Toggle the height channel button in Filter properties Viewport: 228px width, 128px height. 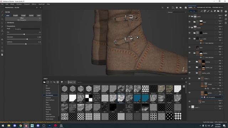15,16
